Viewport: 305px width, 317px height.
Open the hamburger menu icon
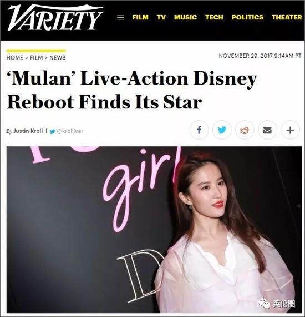click(x=120, y=17)
